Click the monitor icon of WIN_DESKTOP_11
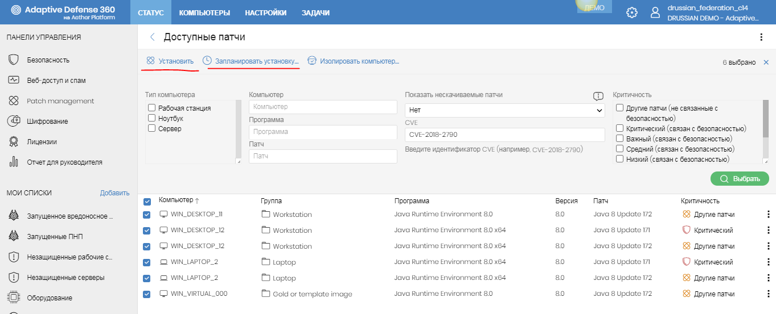This screenshot has width=776, height=314. coord(163,214)
